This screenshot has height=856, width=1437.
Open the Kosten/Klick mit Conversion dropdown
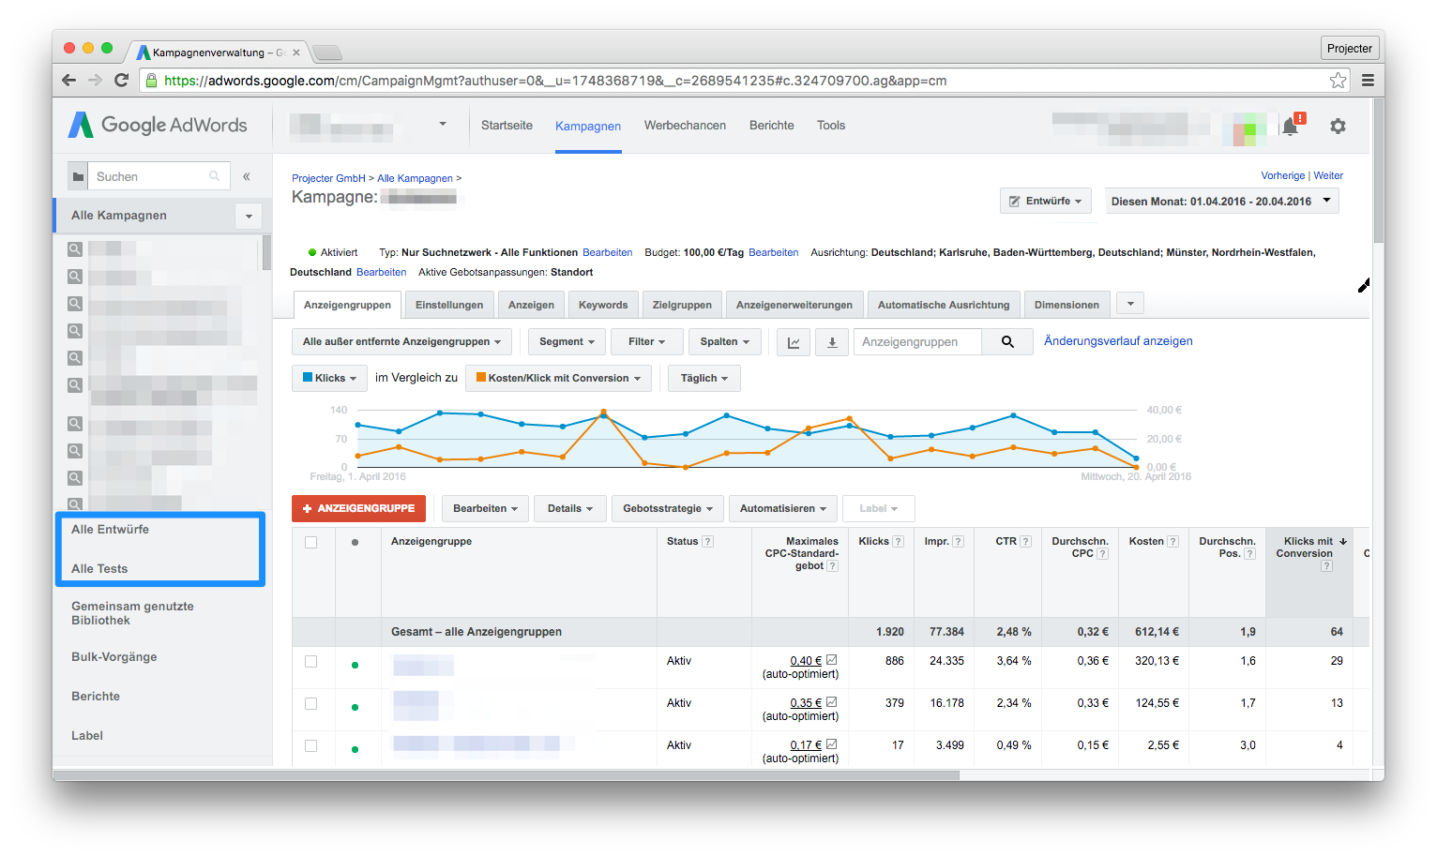point(558,378)
